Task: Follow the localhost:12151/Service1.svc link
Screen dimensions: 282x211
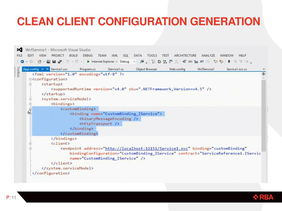Action: pyautogui.click(x=147, y=149)
